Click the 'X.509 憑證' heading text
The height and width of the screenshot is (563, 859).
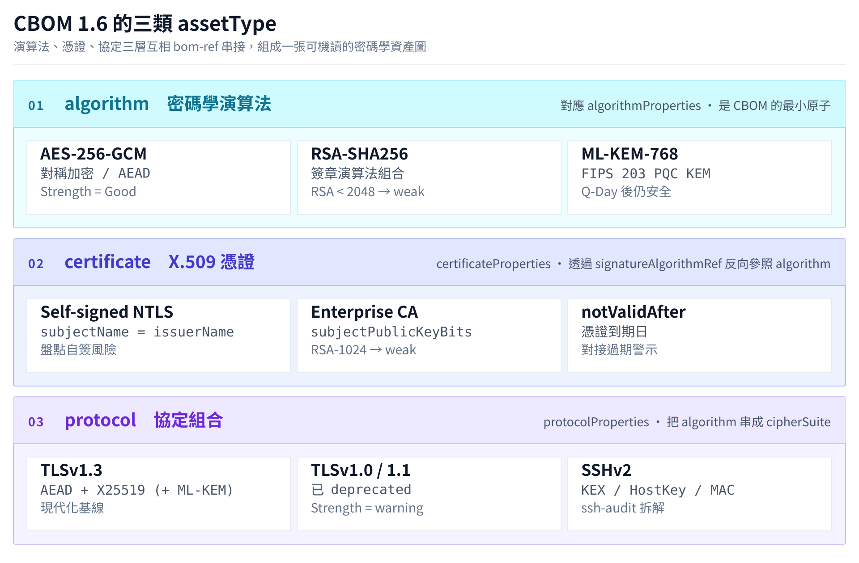pyautogui.click(x=211, y=262)
